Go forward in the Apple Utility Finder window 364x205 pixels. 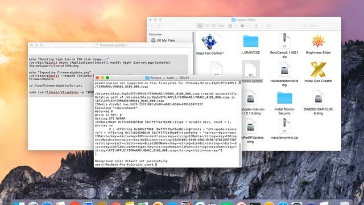[159, 26]
